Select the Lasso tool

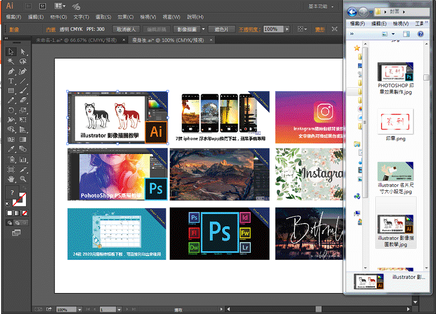tap(23, 61)
